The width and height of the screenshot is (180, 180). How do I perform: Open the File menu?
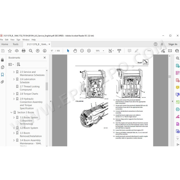[2, 40]
